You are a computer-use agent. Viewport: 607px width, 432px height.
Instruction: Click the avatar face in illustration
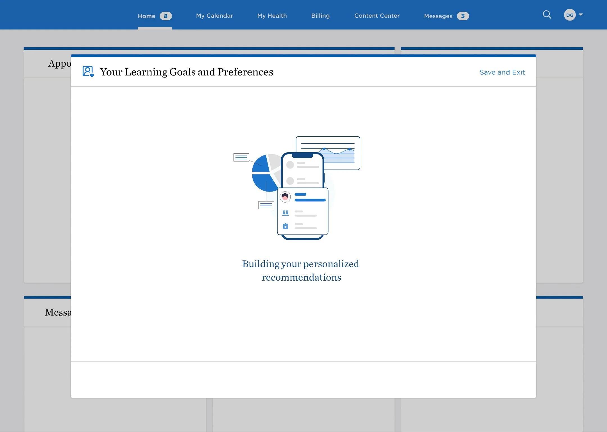[x=285, y=197]
